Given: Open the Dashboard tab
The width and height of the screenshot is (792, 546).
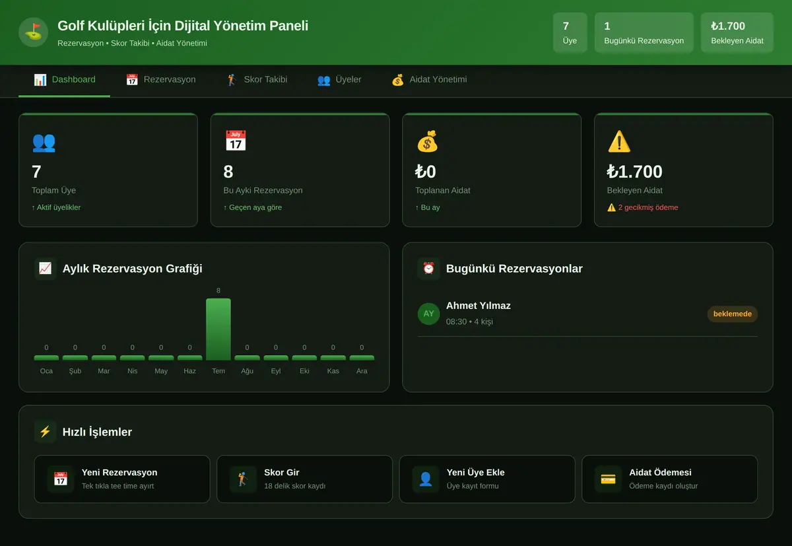Looking at the screenshot, I should point(64,80).
